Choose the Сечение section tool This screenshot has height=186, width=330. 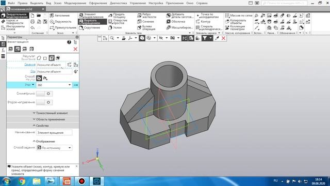145,22
